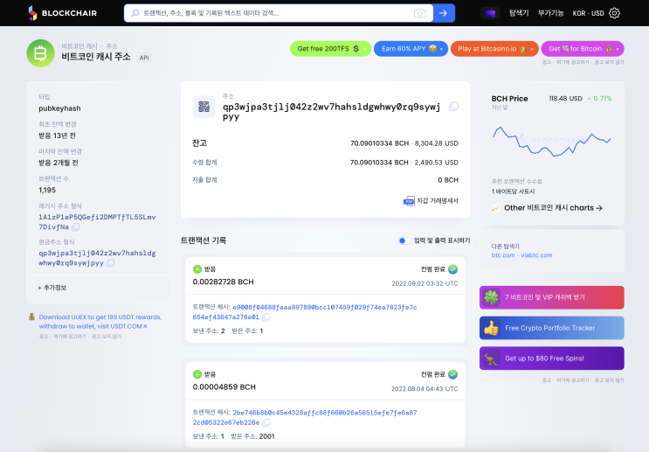This screenshot has width=649, height=452.
Task: Copy transaction hash 2be746b8b0c45
Action: pos(266,422)
